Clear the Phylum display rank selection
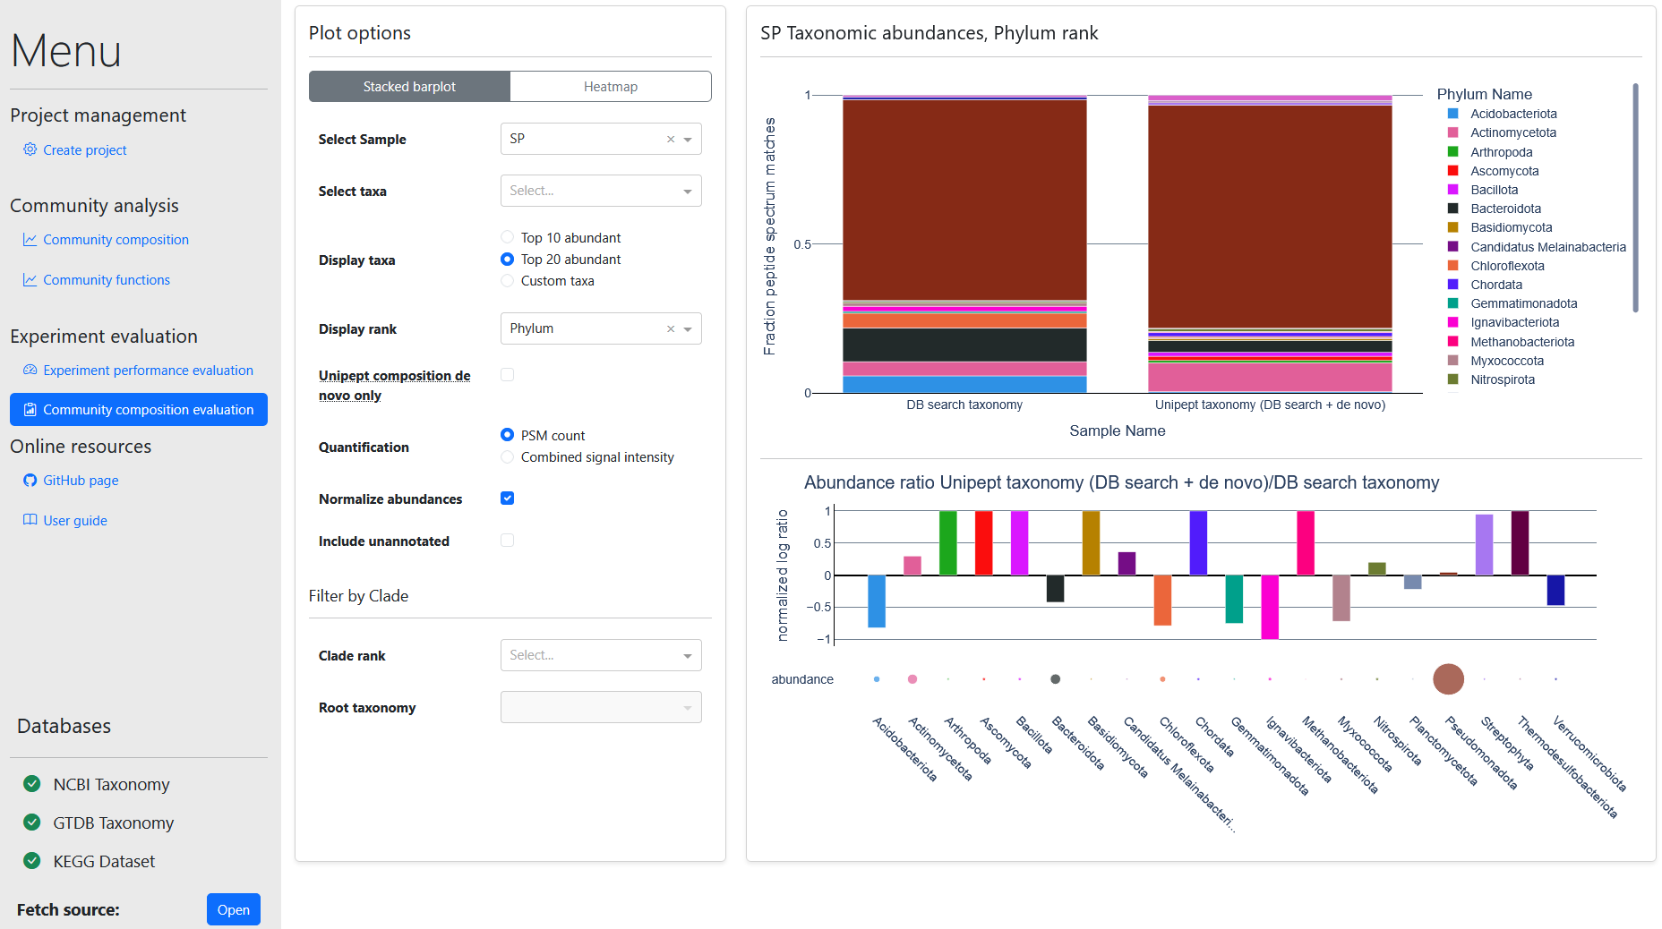1662x929 pixels. (x=670, y=329)
